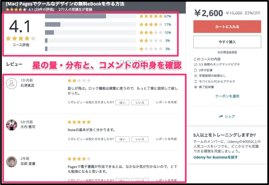Click the infinity no-time-limit icon
This screenshot has width=269, height=185.
[x=195, y=76]
